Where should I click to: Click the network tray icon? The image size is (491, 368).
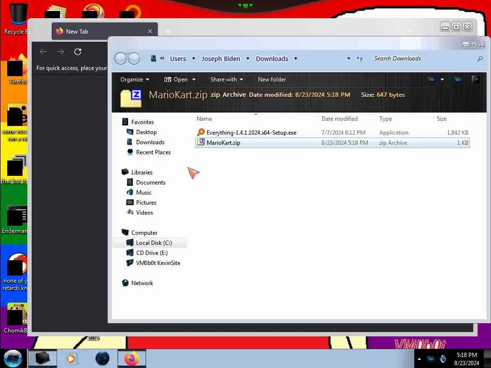coord(431,359)
